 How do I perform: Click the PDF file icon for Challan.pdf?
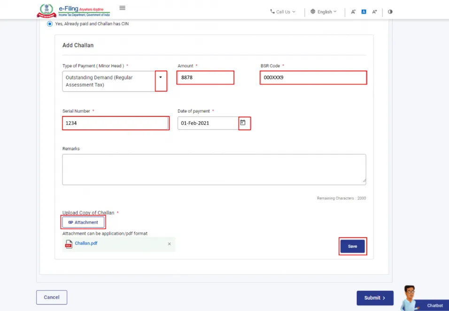point(69,244)
